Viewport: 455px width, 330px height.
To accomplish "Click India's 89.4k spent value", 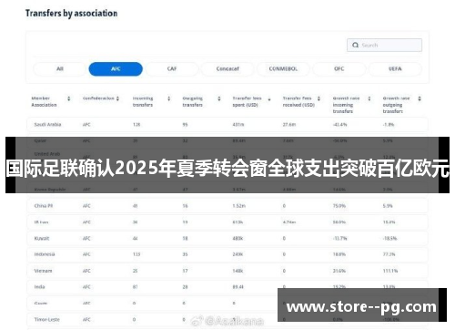I will [x=238, y=287].
